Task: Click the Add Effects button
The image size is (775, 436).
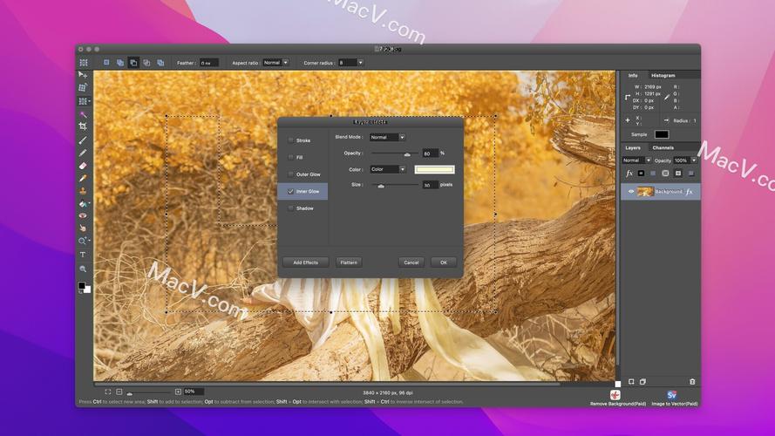Action: tap(305, 262)
